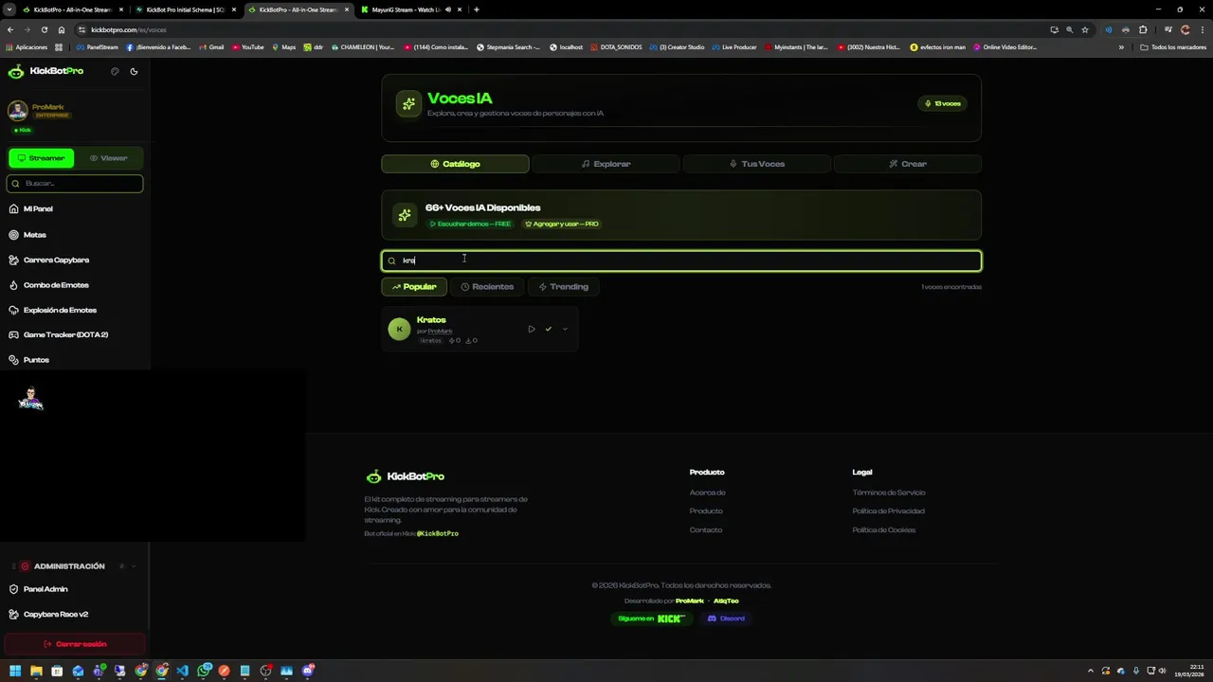The height and width of the screenshot is (682, 1213).
Task: Bookmark this page with the star icon
Action: tap(1085, 29)
